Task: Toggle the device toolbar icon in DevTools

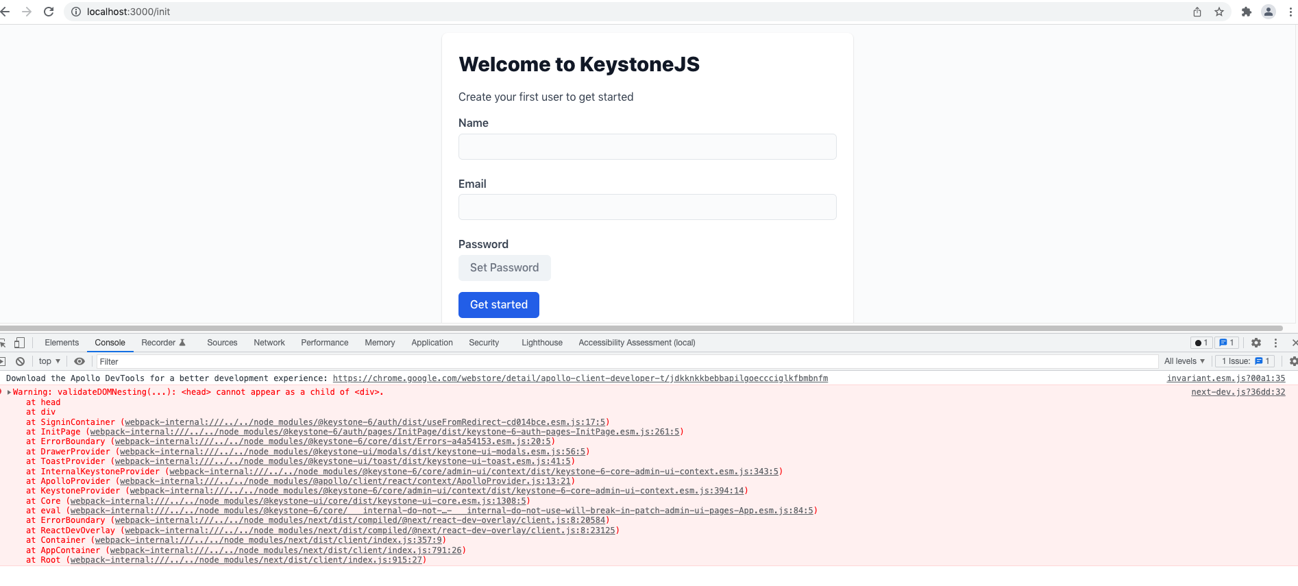Action: [20, 343]
